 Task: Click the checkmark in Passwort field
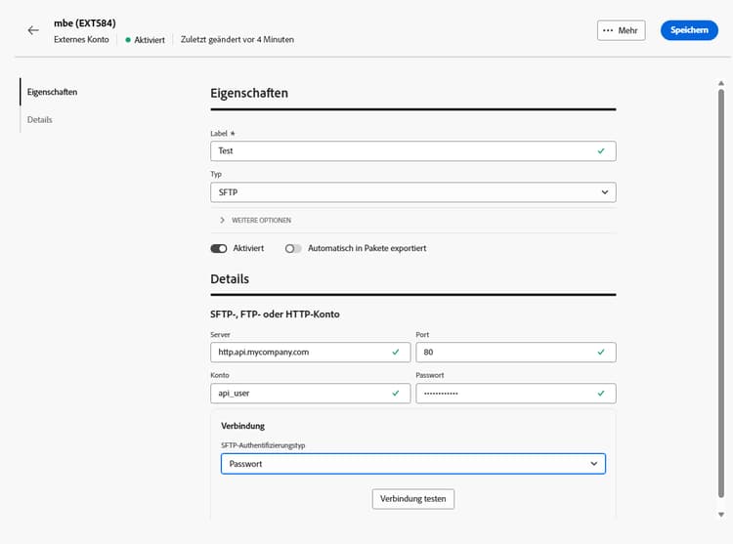pyautogui.click(x=601, y=393)
